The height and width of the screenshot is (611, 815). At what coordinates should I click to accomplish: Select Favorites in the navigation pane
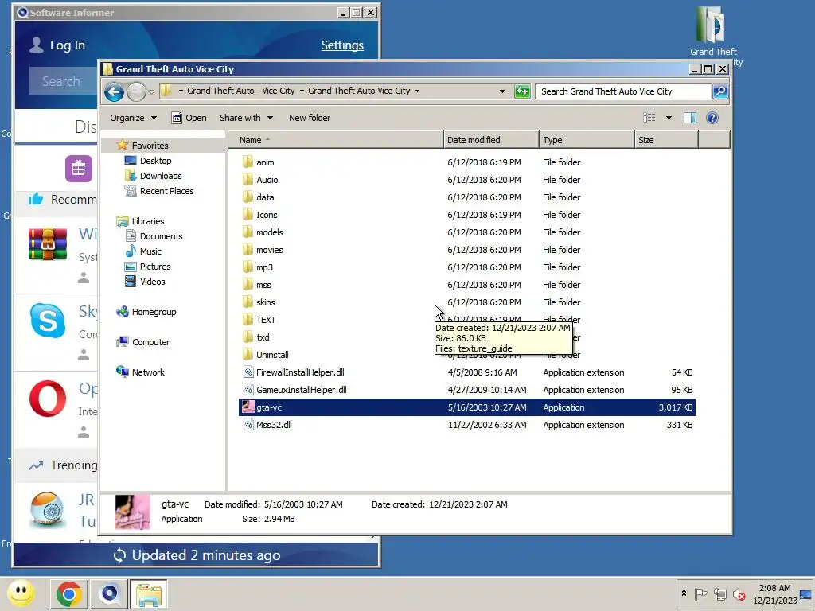[x=150, y=146]
